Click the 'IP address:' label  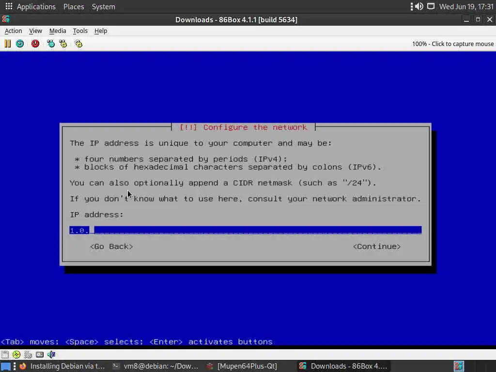[96, 215]
